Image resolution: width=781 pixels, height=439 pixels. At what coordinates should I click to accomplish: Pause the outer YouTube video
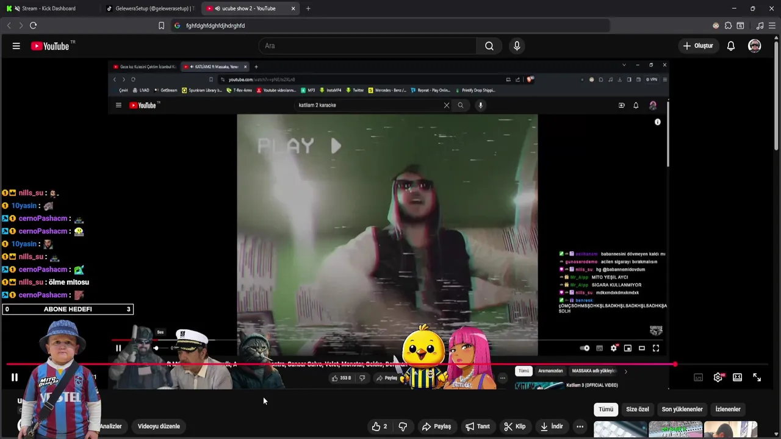tap(15, 377)
